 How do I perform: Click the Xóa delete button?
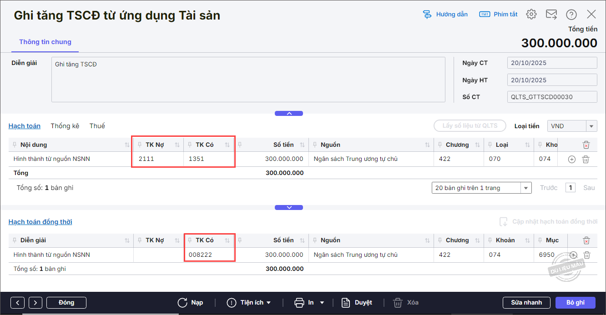(406, 303)
